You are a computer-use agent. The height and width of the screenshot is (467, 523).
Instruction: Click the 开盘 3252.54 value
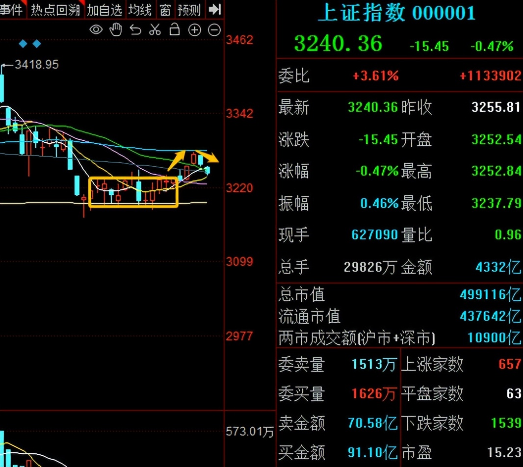point(497,139)
